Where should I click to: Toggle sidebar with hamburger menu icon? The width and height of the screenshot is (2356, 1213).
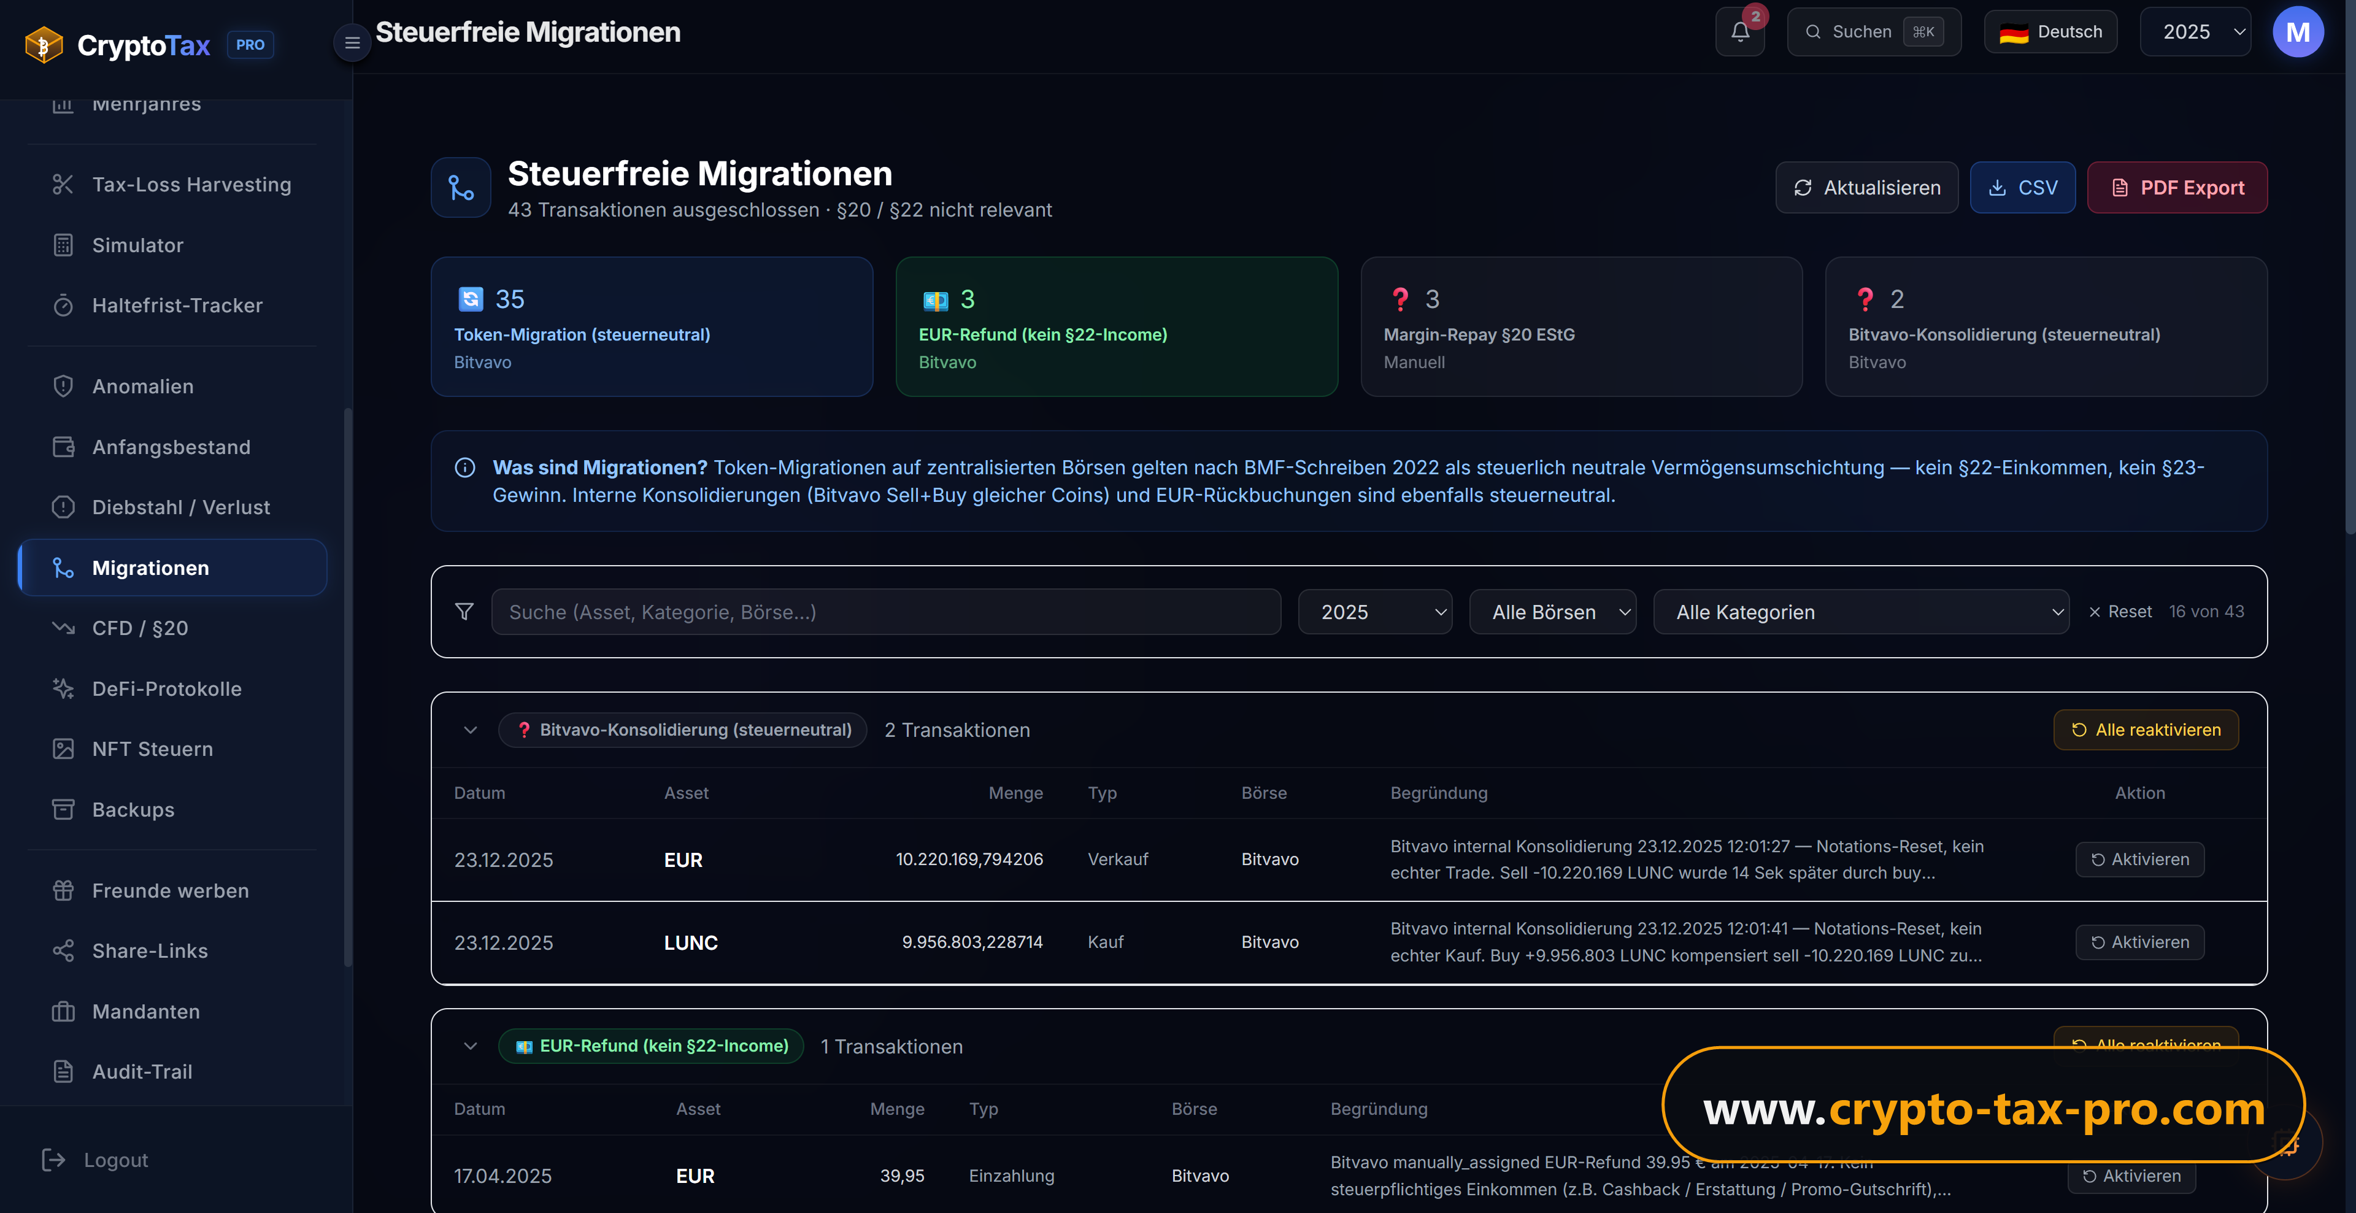coord(352,43)
